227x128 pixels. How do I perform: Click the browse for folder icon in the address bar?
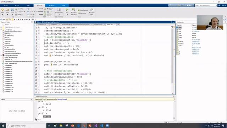point(10,20)
